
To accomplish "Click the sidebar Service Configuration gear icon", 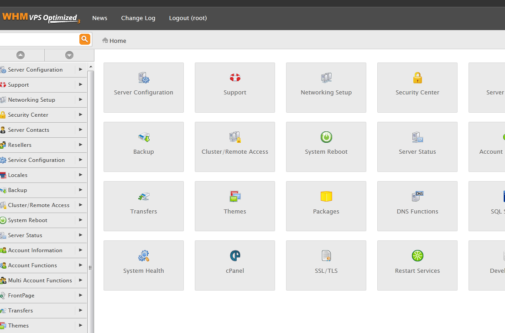I will click(3, 160).
